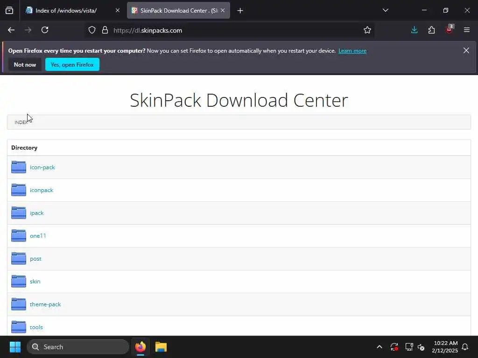Show hidden system tray icons
Viewport: 478px width, 358px height.
click(380, 347)
